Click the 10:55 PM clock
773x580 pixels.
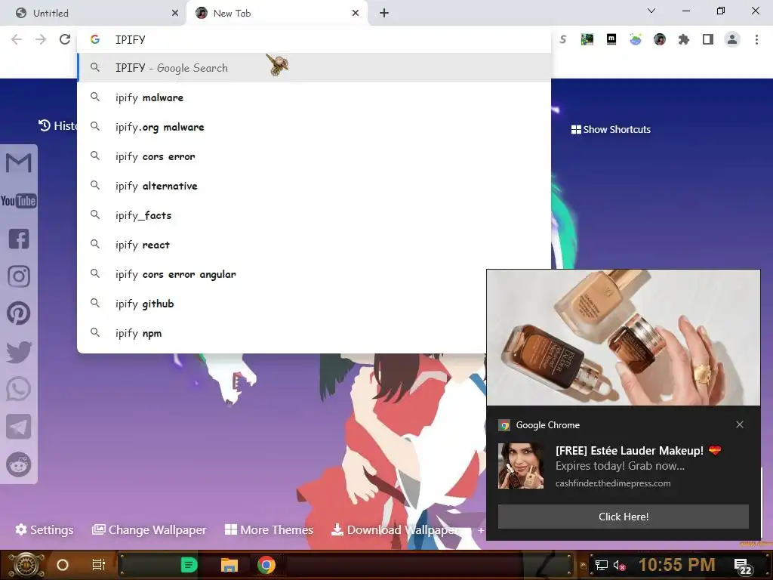click(676, 565)
